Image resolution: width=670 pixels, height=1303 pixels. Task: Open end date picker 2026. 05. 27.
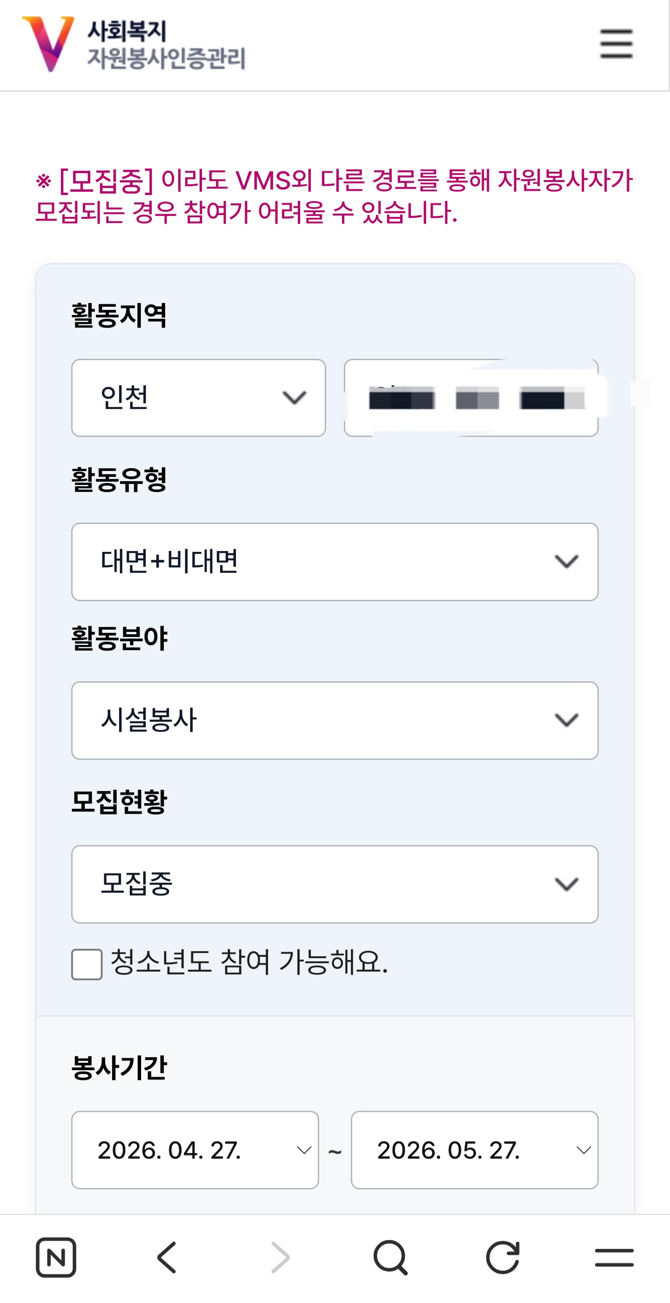(474, 1150)
